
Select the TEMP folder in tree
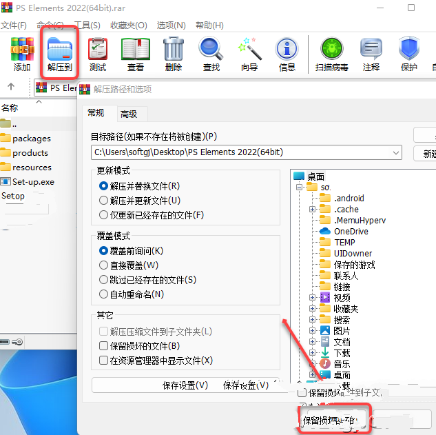[338, 243]
